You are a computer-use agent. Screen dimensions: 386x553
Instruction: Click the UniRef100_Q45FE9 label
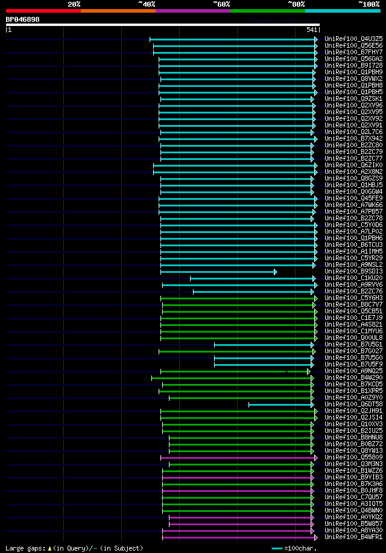(x=353, y=198)
